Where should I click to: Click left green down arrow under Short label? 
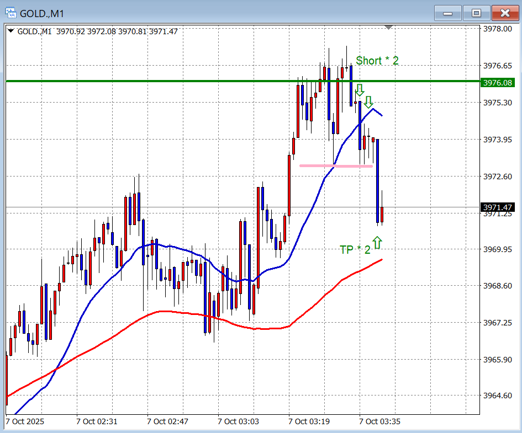(360, 90)
